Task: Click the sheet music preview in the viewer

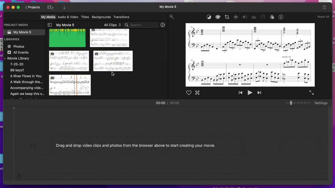Action: [250, 55]
